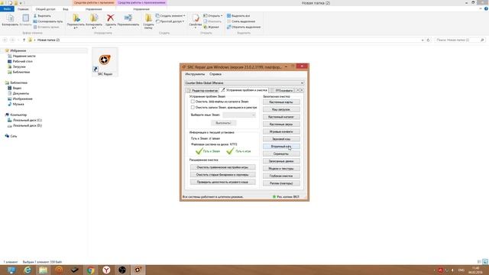The image size is (489, 275).
Task: Click Обратить выделение in the Explorer ribbon
Action: [243, 27]
